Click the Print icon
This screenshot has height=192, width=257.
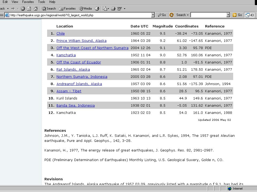113,9
